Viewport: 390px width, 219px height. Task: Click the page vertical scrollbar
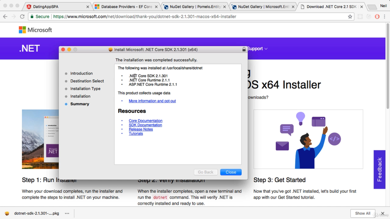[x=388, y=66]
